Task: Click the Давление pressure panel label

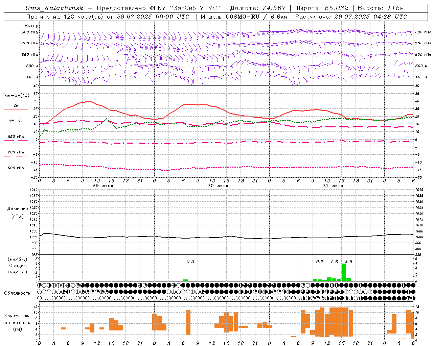Action: click(x=17, y=209)
